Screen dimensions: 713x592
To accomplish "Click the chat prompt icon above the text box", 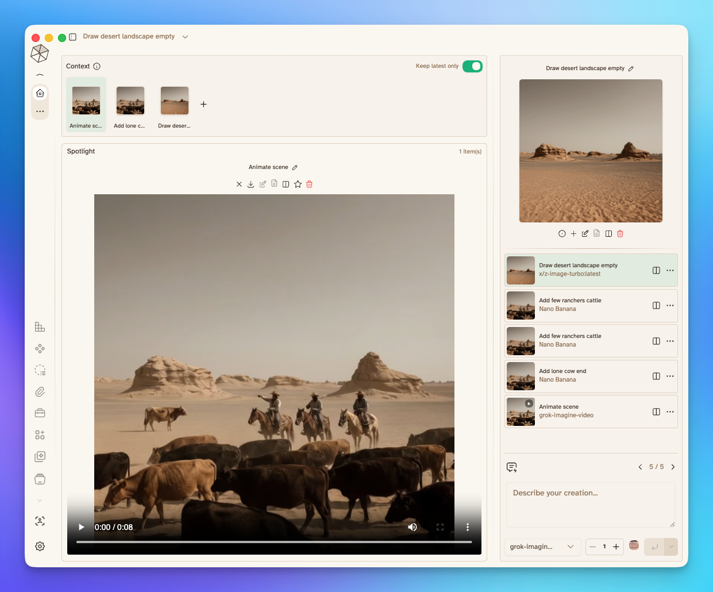I will click(512, 467).
